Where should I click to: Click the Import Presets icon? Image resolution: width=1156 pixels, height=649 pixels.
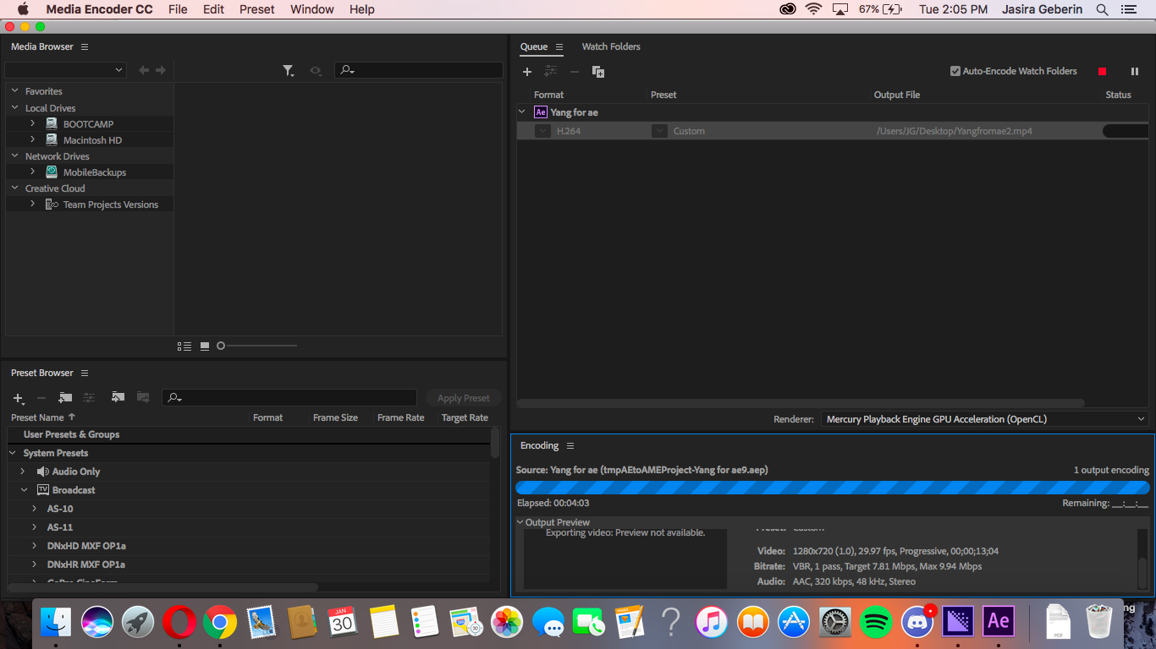pyautogui.click(x=118, y=397)
